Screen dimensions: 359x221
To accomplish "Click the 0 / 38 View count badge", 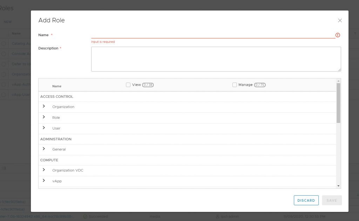I will click(148, 85).
